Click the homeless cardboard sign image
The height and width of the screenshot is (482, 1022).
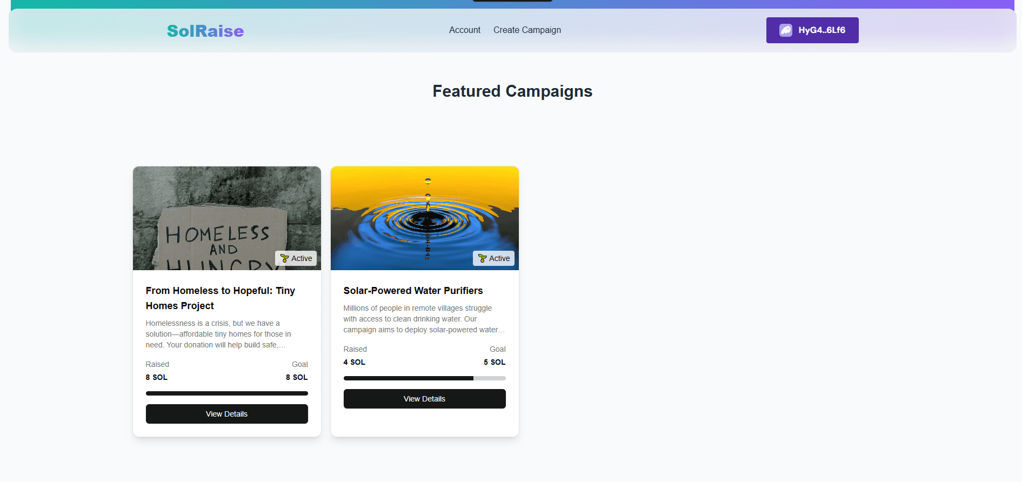pos(227,218)
